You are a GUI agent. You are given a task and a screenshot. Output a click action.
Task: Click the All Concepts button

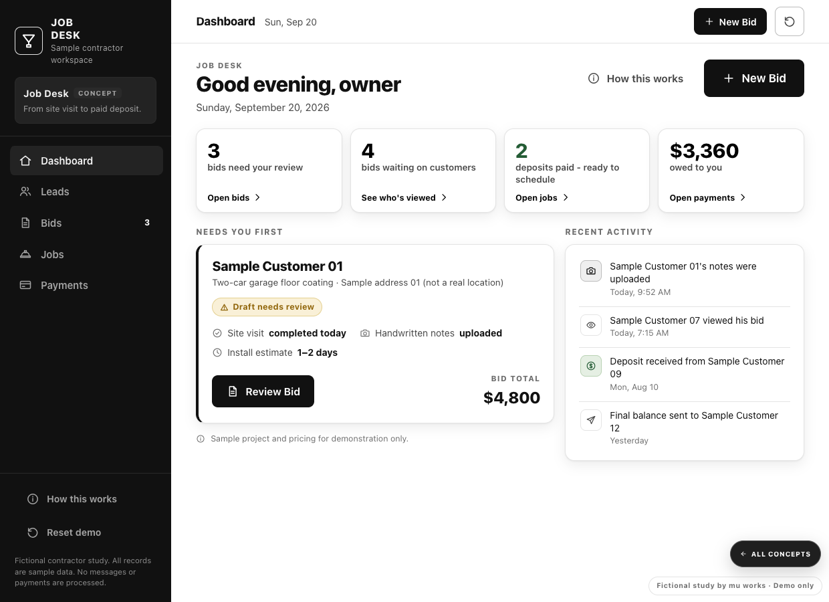tap(776, 554)
